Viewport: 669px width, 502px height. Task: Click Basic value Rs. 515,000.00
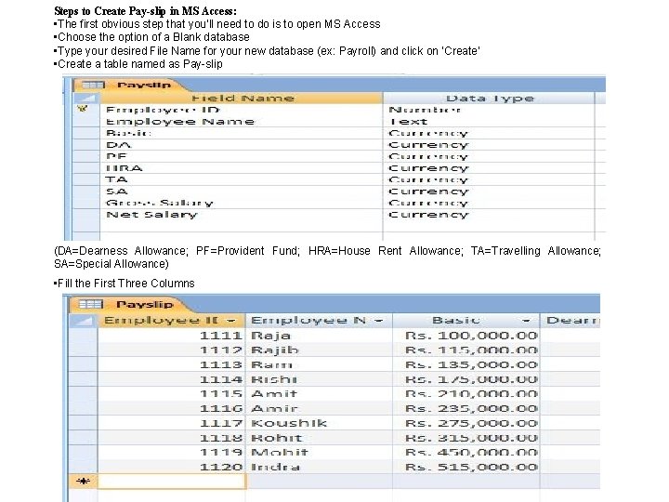tap(466, 467)
